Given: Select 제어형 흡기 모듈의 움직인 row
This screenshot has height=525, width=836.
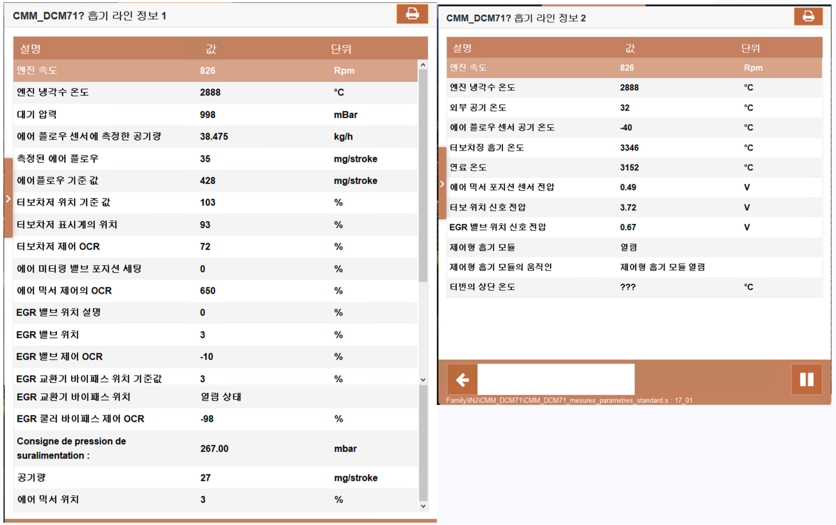Looking at the screenshot, I should 634,267.
